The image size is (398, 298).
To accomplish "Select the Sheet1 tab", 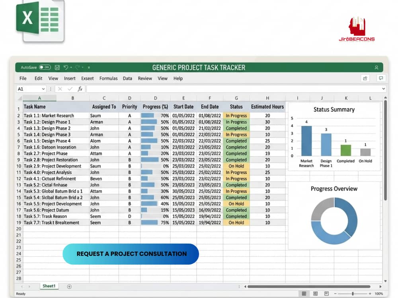I will click(x=49, y=286).
